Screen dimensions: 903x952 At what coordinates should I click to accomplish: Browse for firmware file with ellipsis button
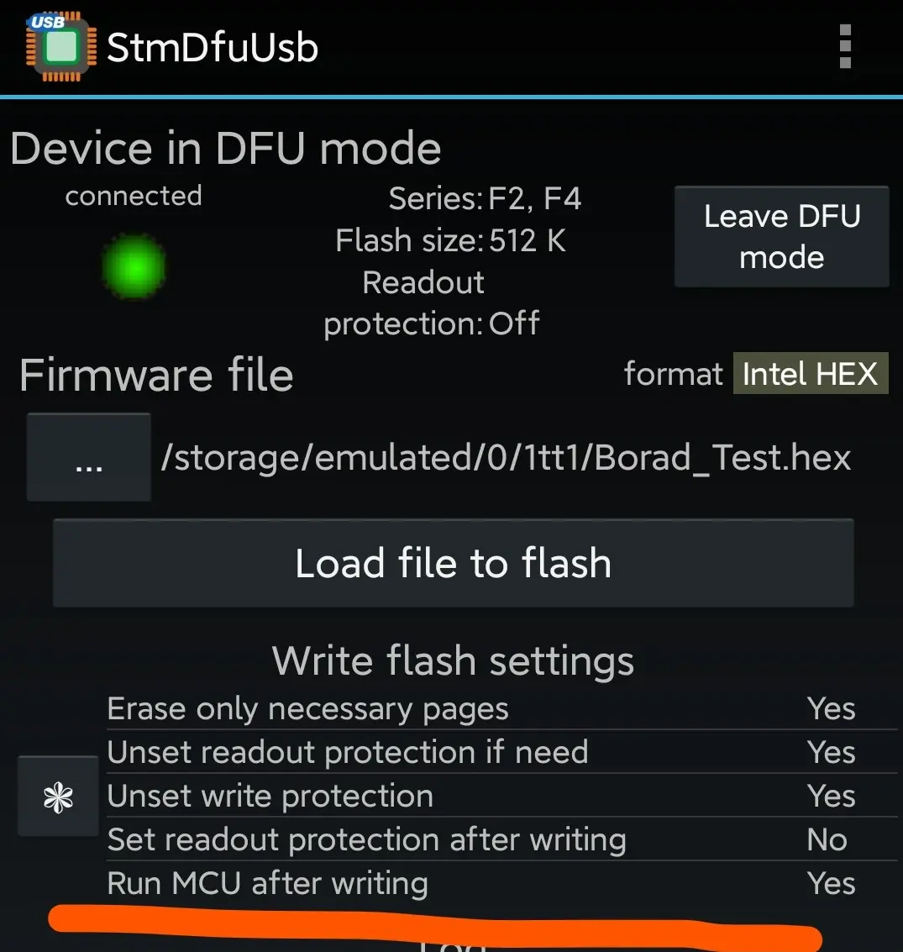89,458
